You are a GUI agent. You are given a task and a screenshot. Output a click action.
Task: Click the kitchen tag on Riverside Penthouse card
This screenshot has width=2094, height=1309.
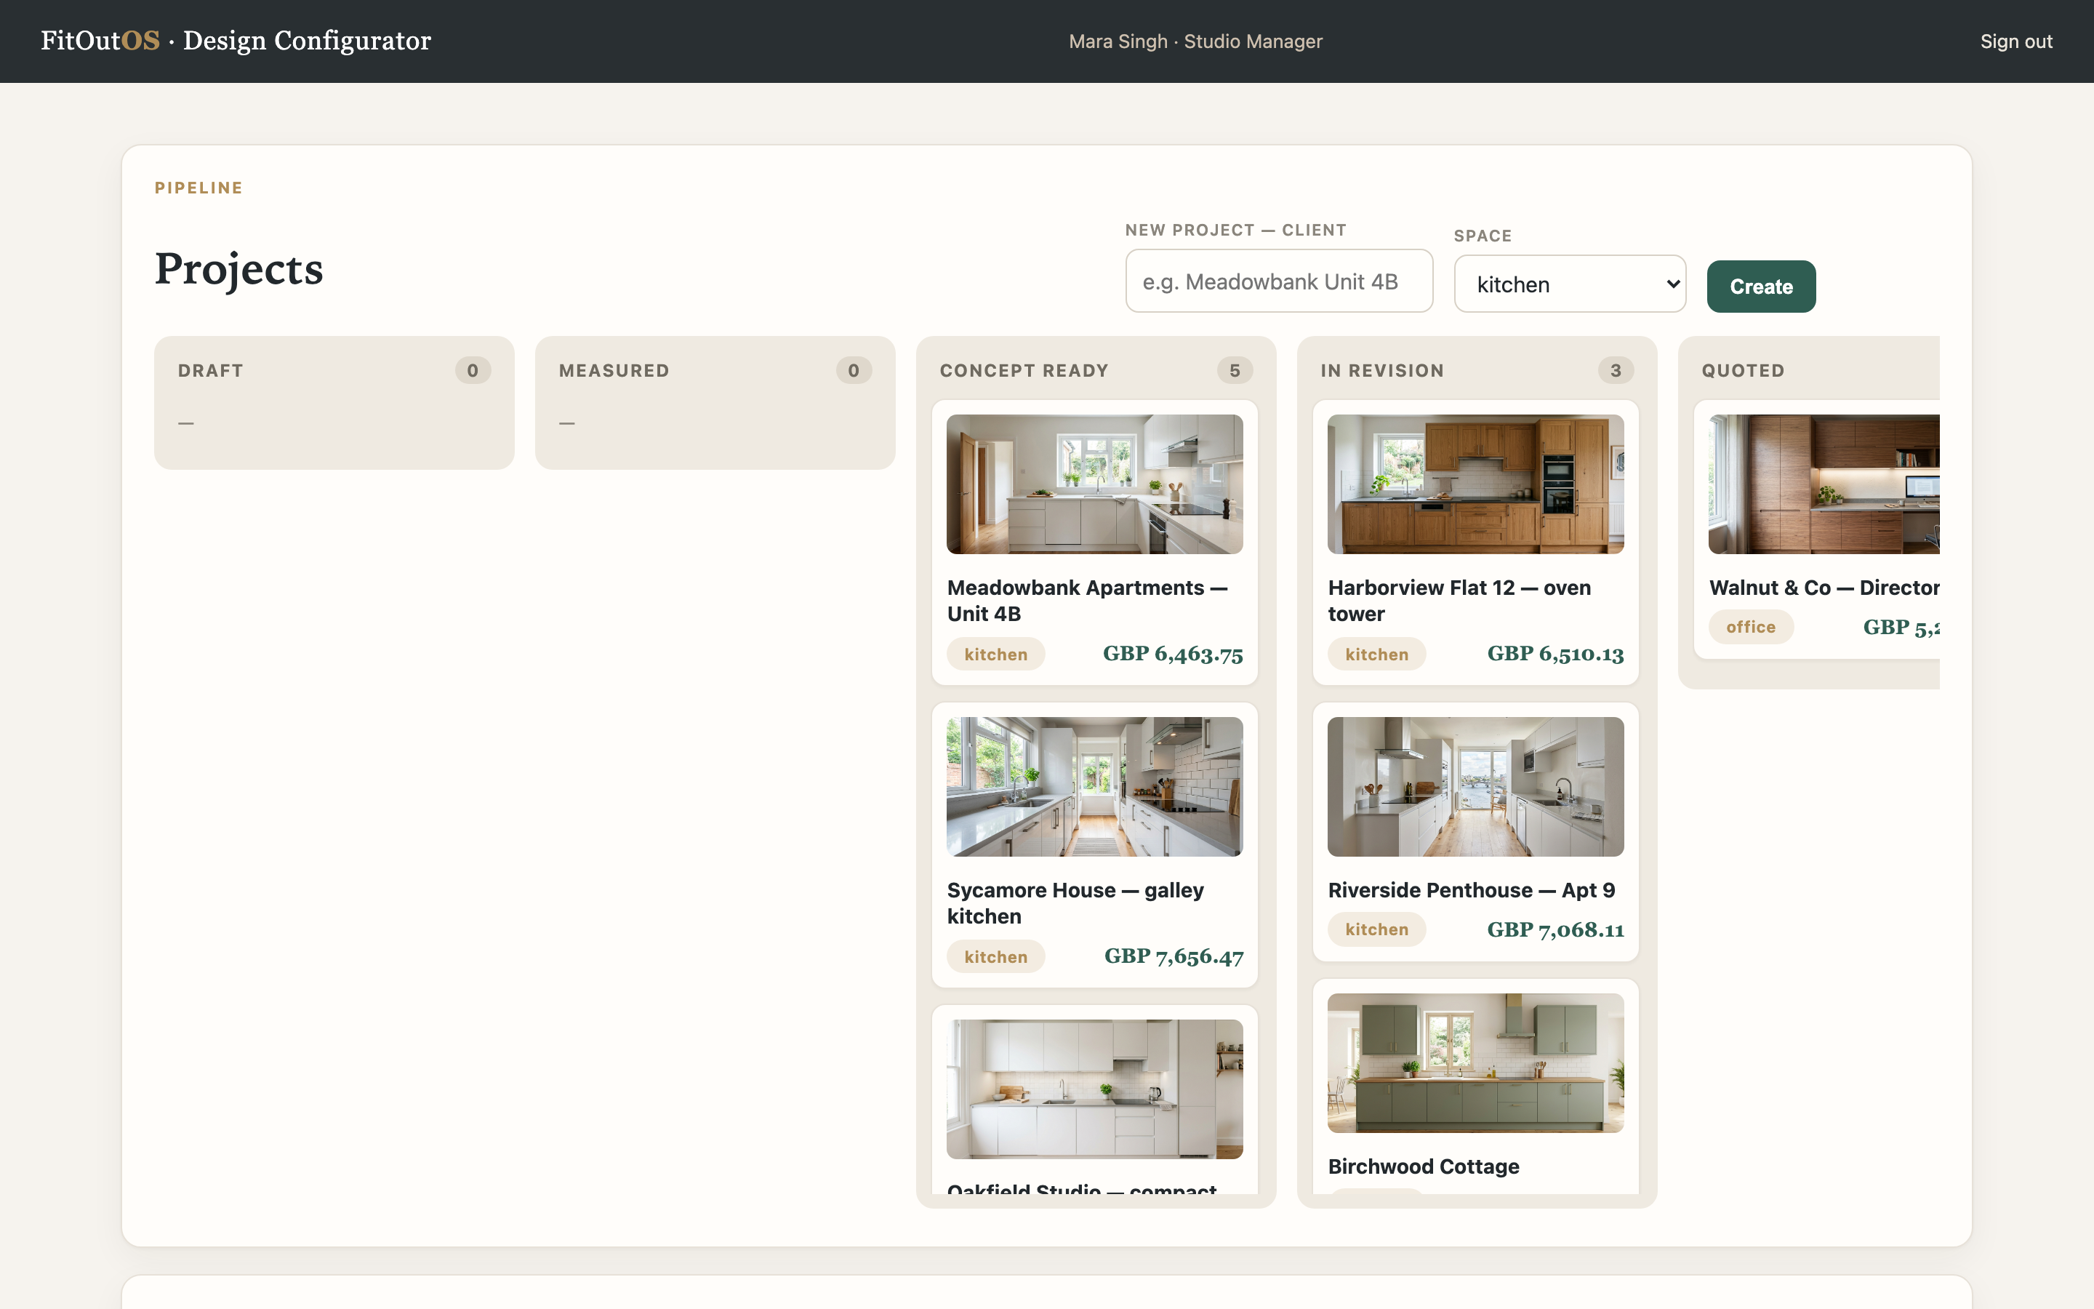(1376, 929)
